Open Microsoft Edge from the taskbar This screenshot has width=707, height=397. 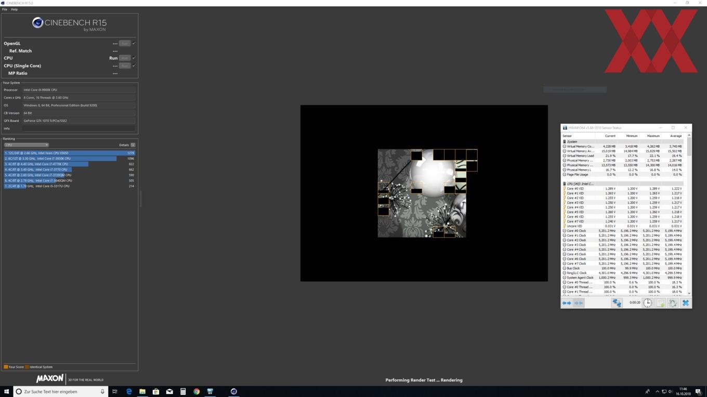point(129,391)
